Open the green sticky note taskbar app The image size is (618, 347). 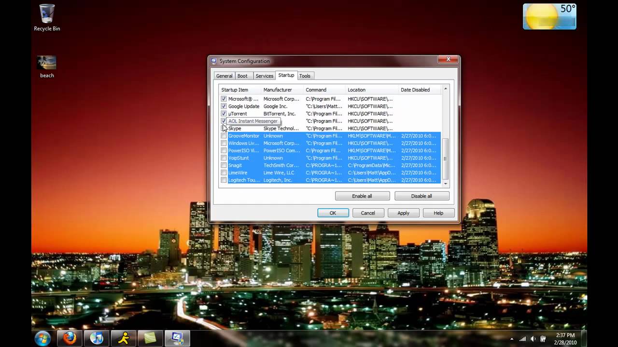151,338
